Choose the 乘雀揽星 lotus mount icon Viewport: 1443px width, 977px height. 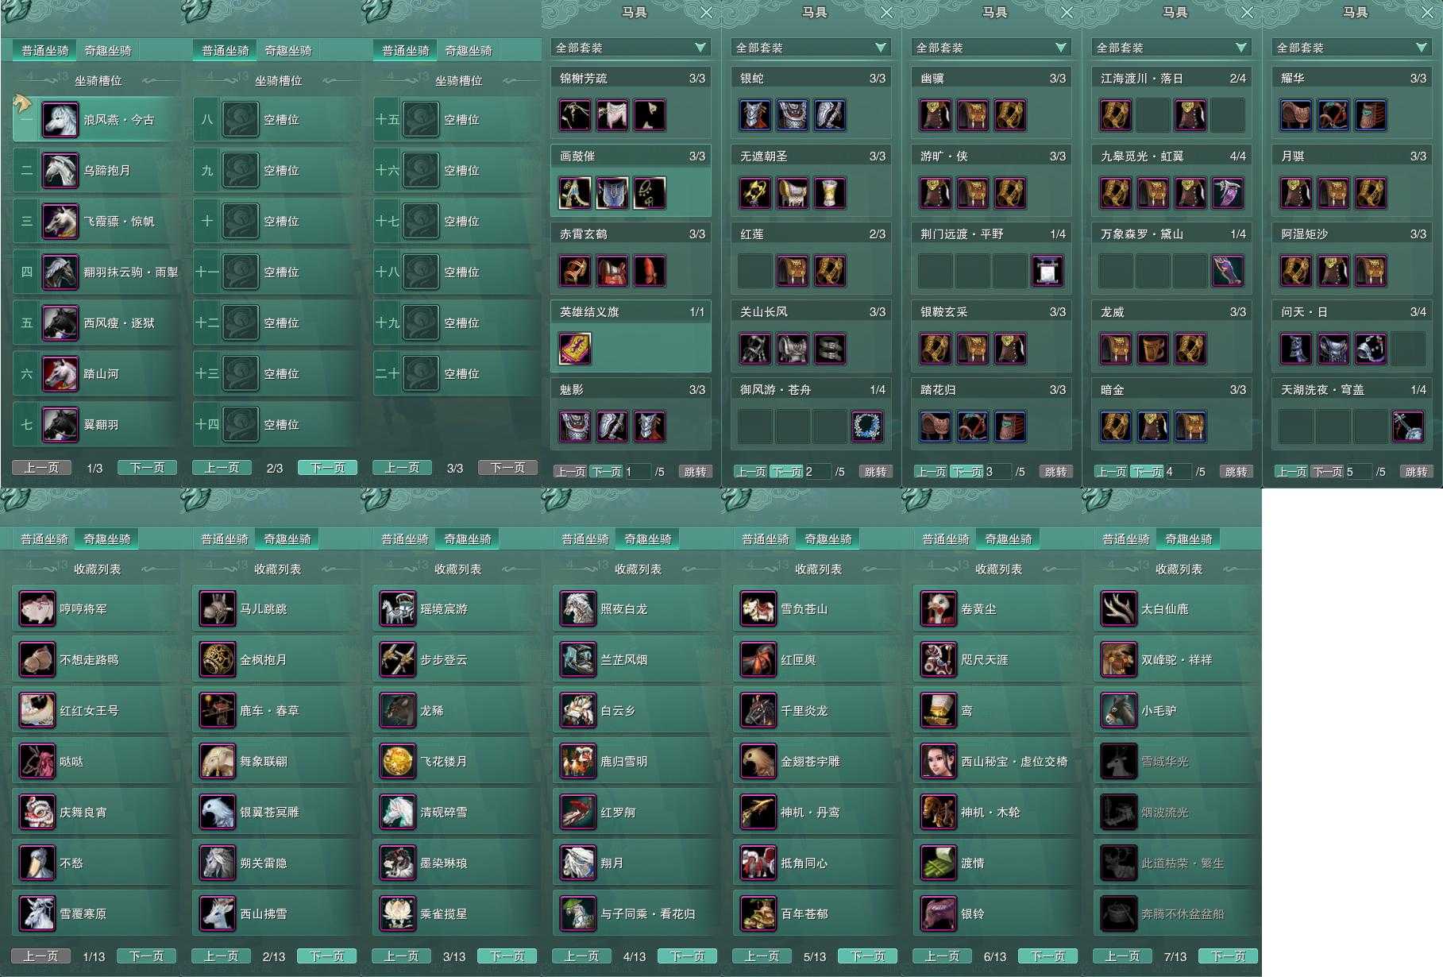pos(398,914)
